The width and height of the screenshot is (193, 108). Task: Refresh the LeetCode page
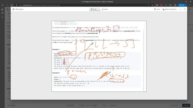(11, 5)
